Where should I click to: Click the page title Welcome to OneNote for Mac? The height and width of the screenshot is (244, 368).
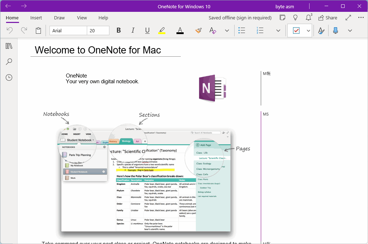[98, 50]
